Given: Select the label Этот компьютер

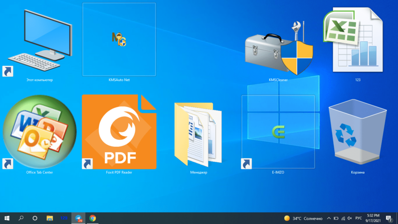Looking at the screenshot, I should [x=40, y=80].
